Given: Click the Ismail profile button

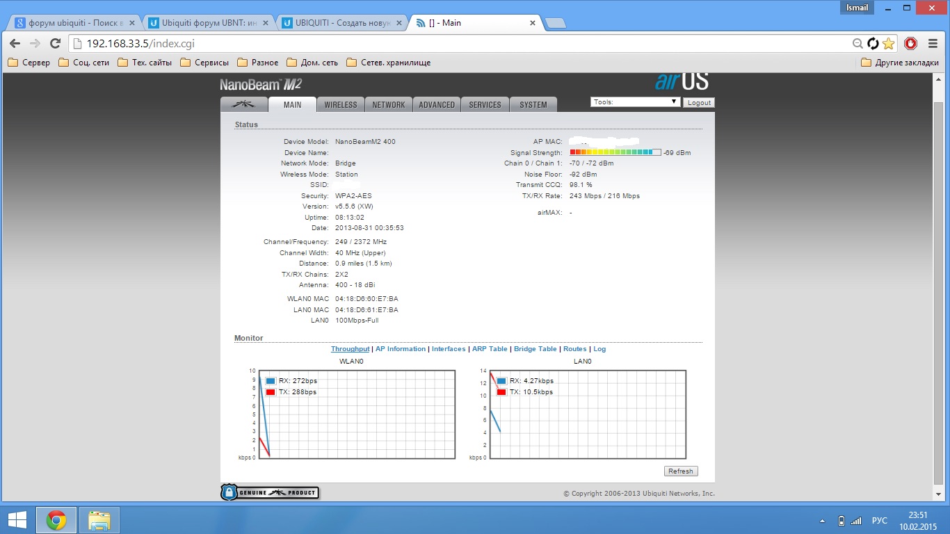Looking at the screenshot, I should (x=857, y=8).
